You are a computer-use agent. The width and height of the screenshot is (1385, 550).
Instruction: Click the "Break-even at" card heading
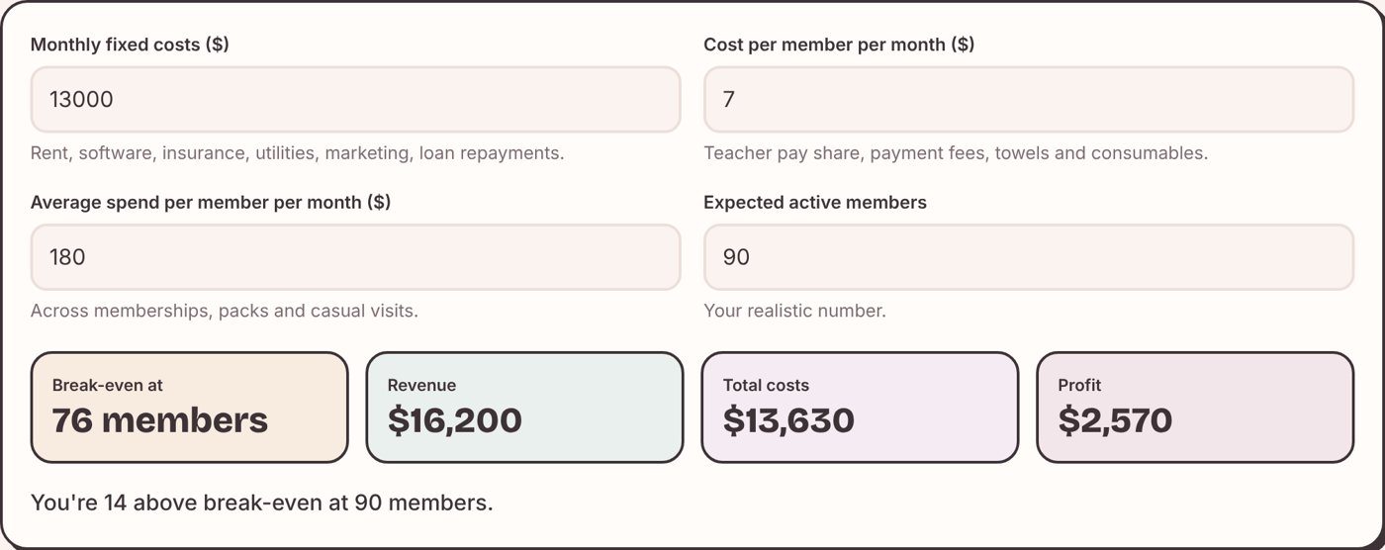(x=108, y=385)
